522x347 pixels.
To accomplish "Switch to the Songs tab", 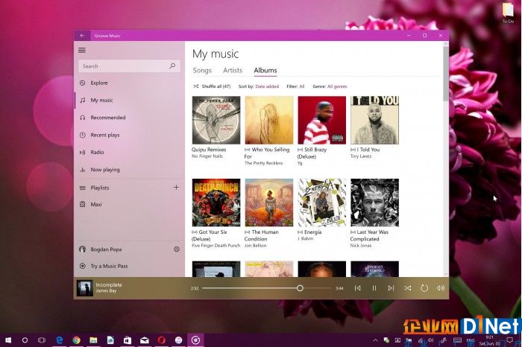I will tap(202, 71).
